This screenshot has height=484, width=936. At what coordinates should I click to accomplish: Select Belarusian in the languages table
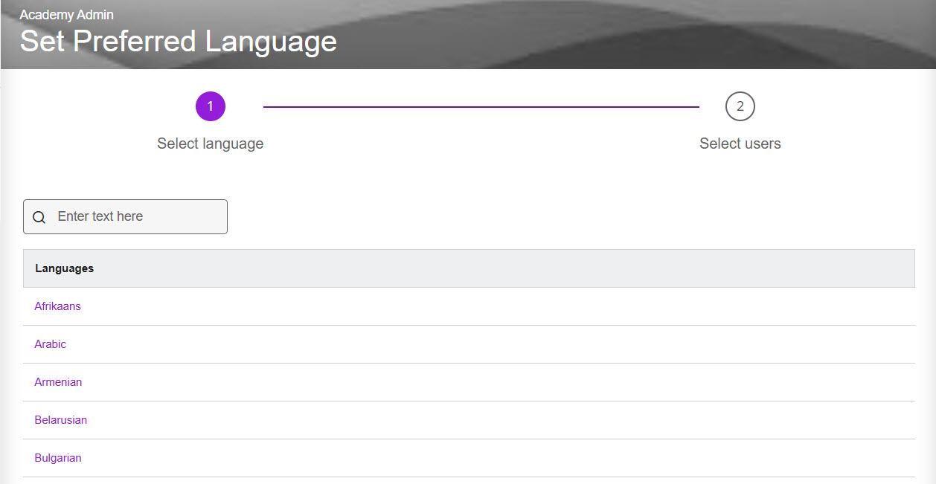coord(60,420)
